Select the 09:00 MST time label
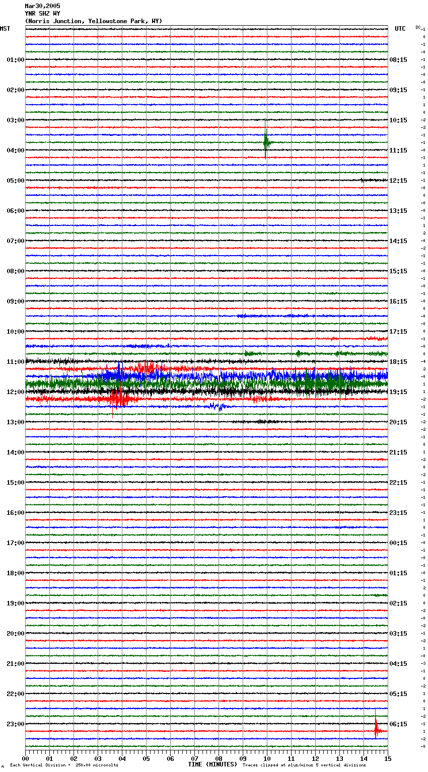 coord(16,301)
